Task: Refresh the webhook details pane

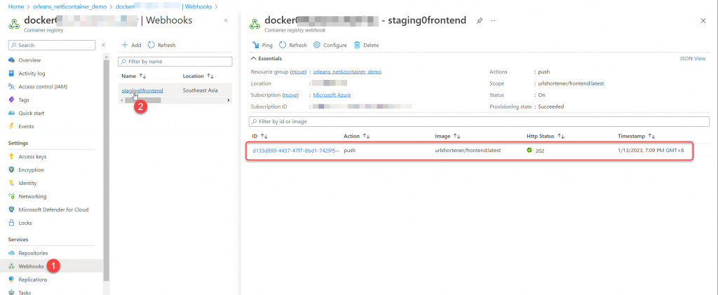Action: click(293, 46)
